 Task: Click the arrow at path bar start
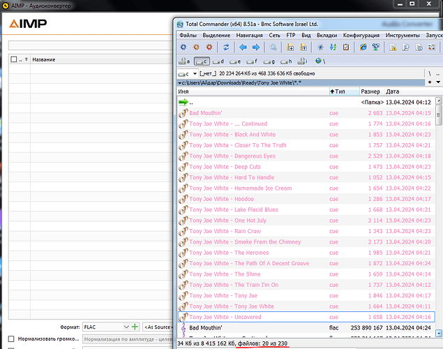[180, 83]
